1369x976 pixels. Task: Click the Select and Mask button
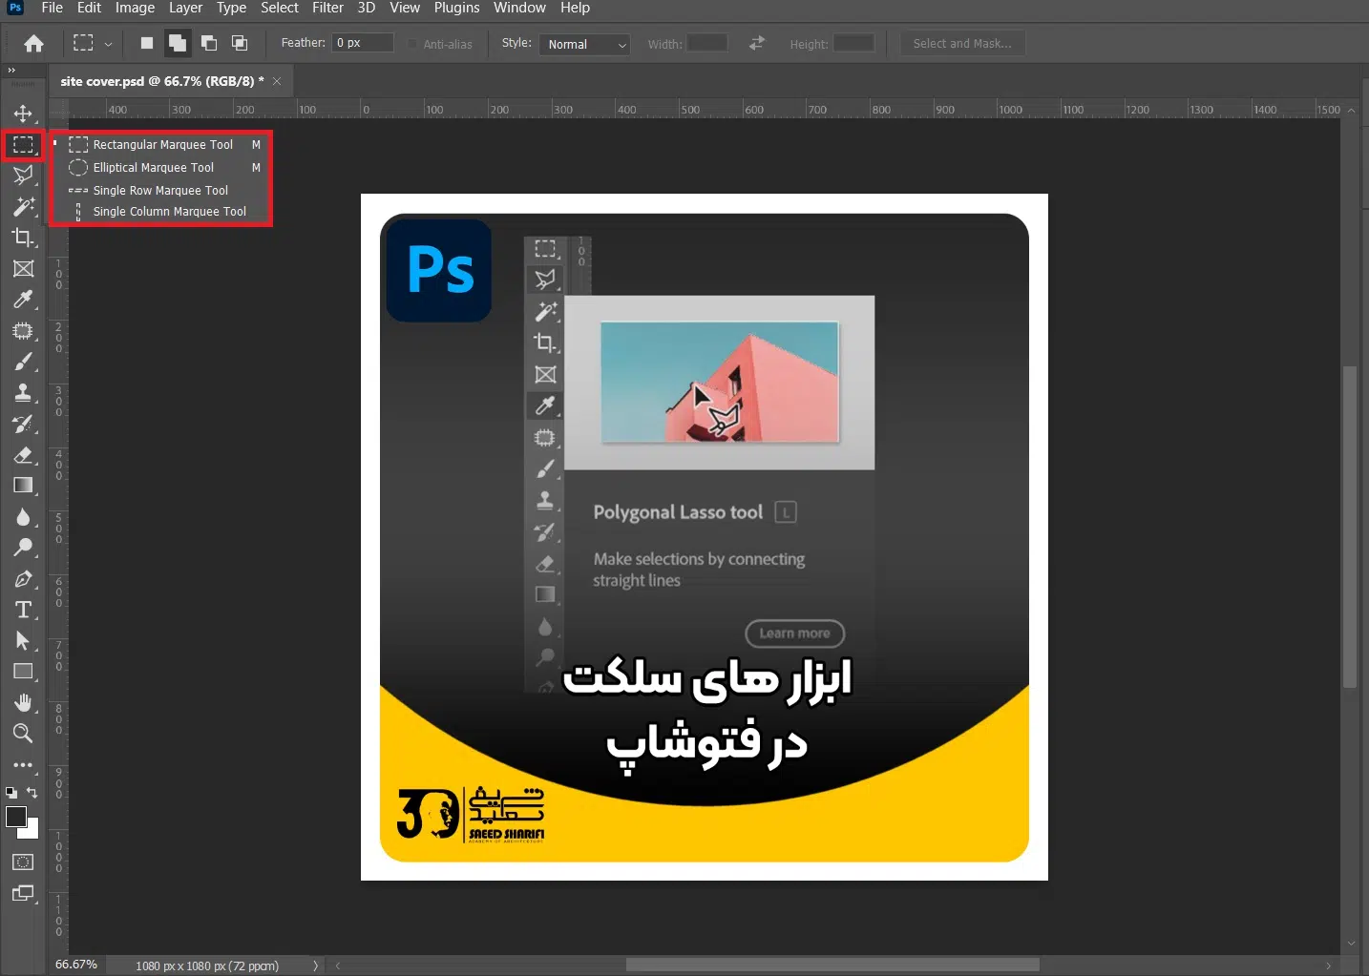(x=961, y=44)
